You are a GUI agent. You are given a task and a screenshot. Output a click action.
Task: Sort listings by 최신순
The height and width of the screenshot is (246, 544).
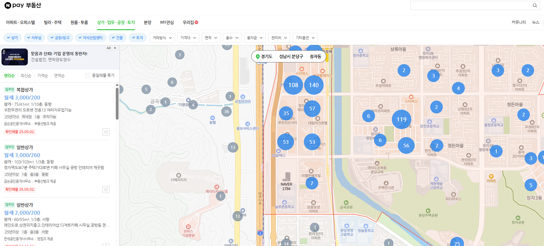tap(26, 76)
